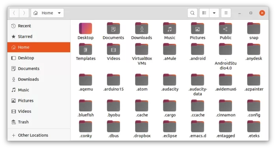Open Downloads from the sidebar
This screenshot has width=276, height=149.
(39, 79)
